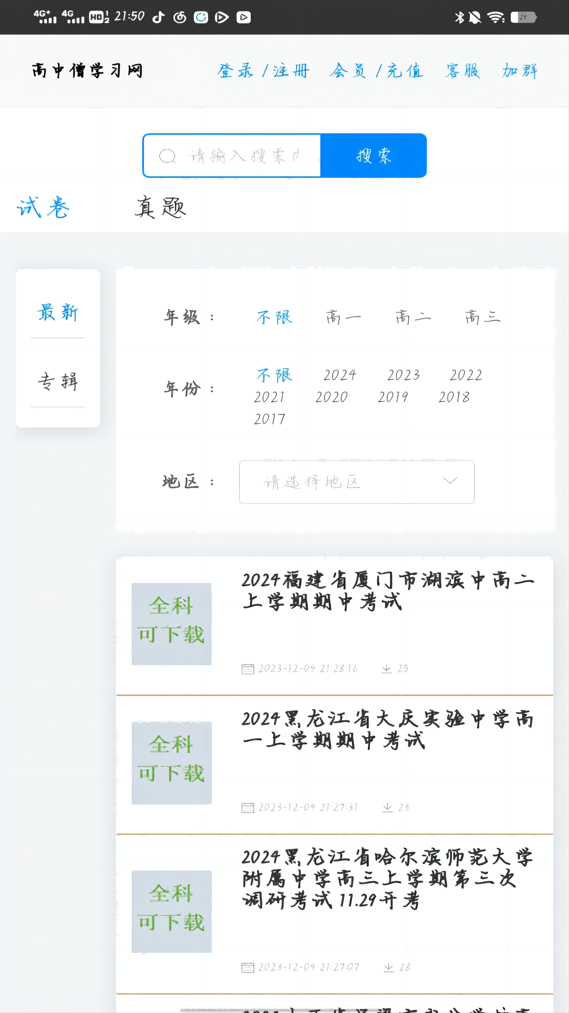Viewport: 569px width, 1013px height.
Task: Open the 专辑 sidebar tab
Action: pyautogui.click(x=58, y=381)
